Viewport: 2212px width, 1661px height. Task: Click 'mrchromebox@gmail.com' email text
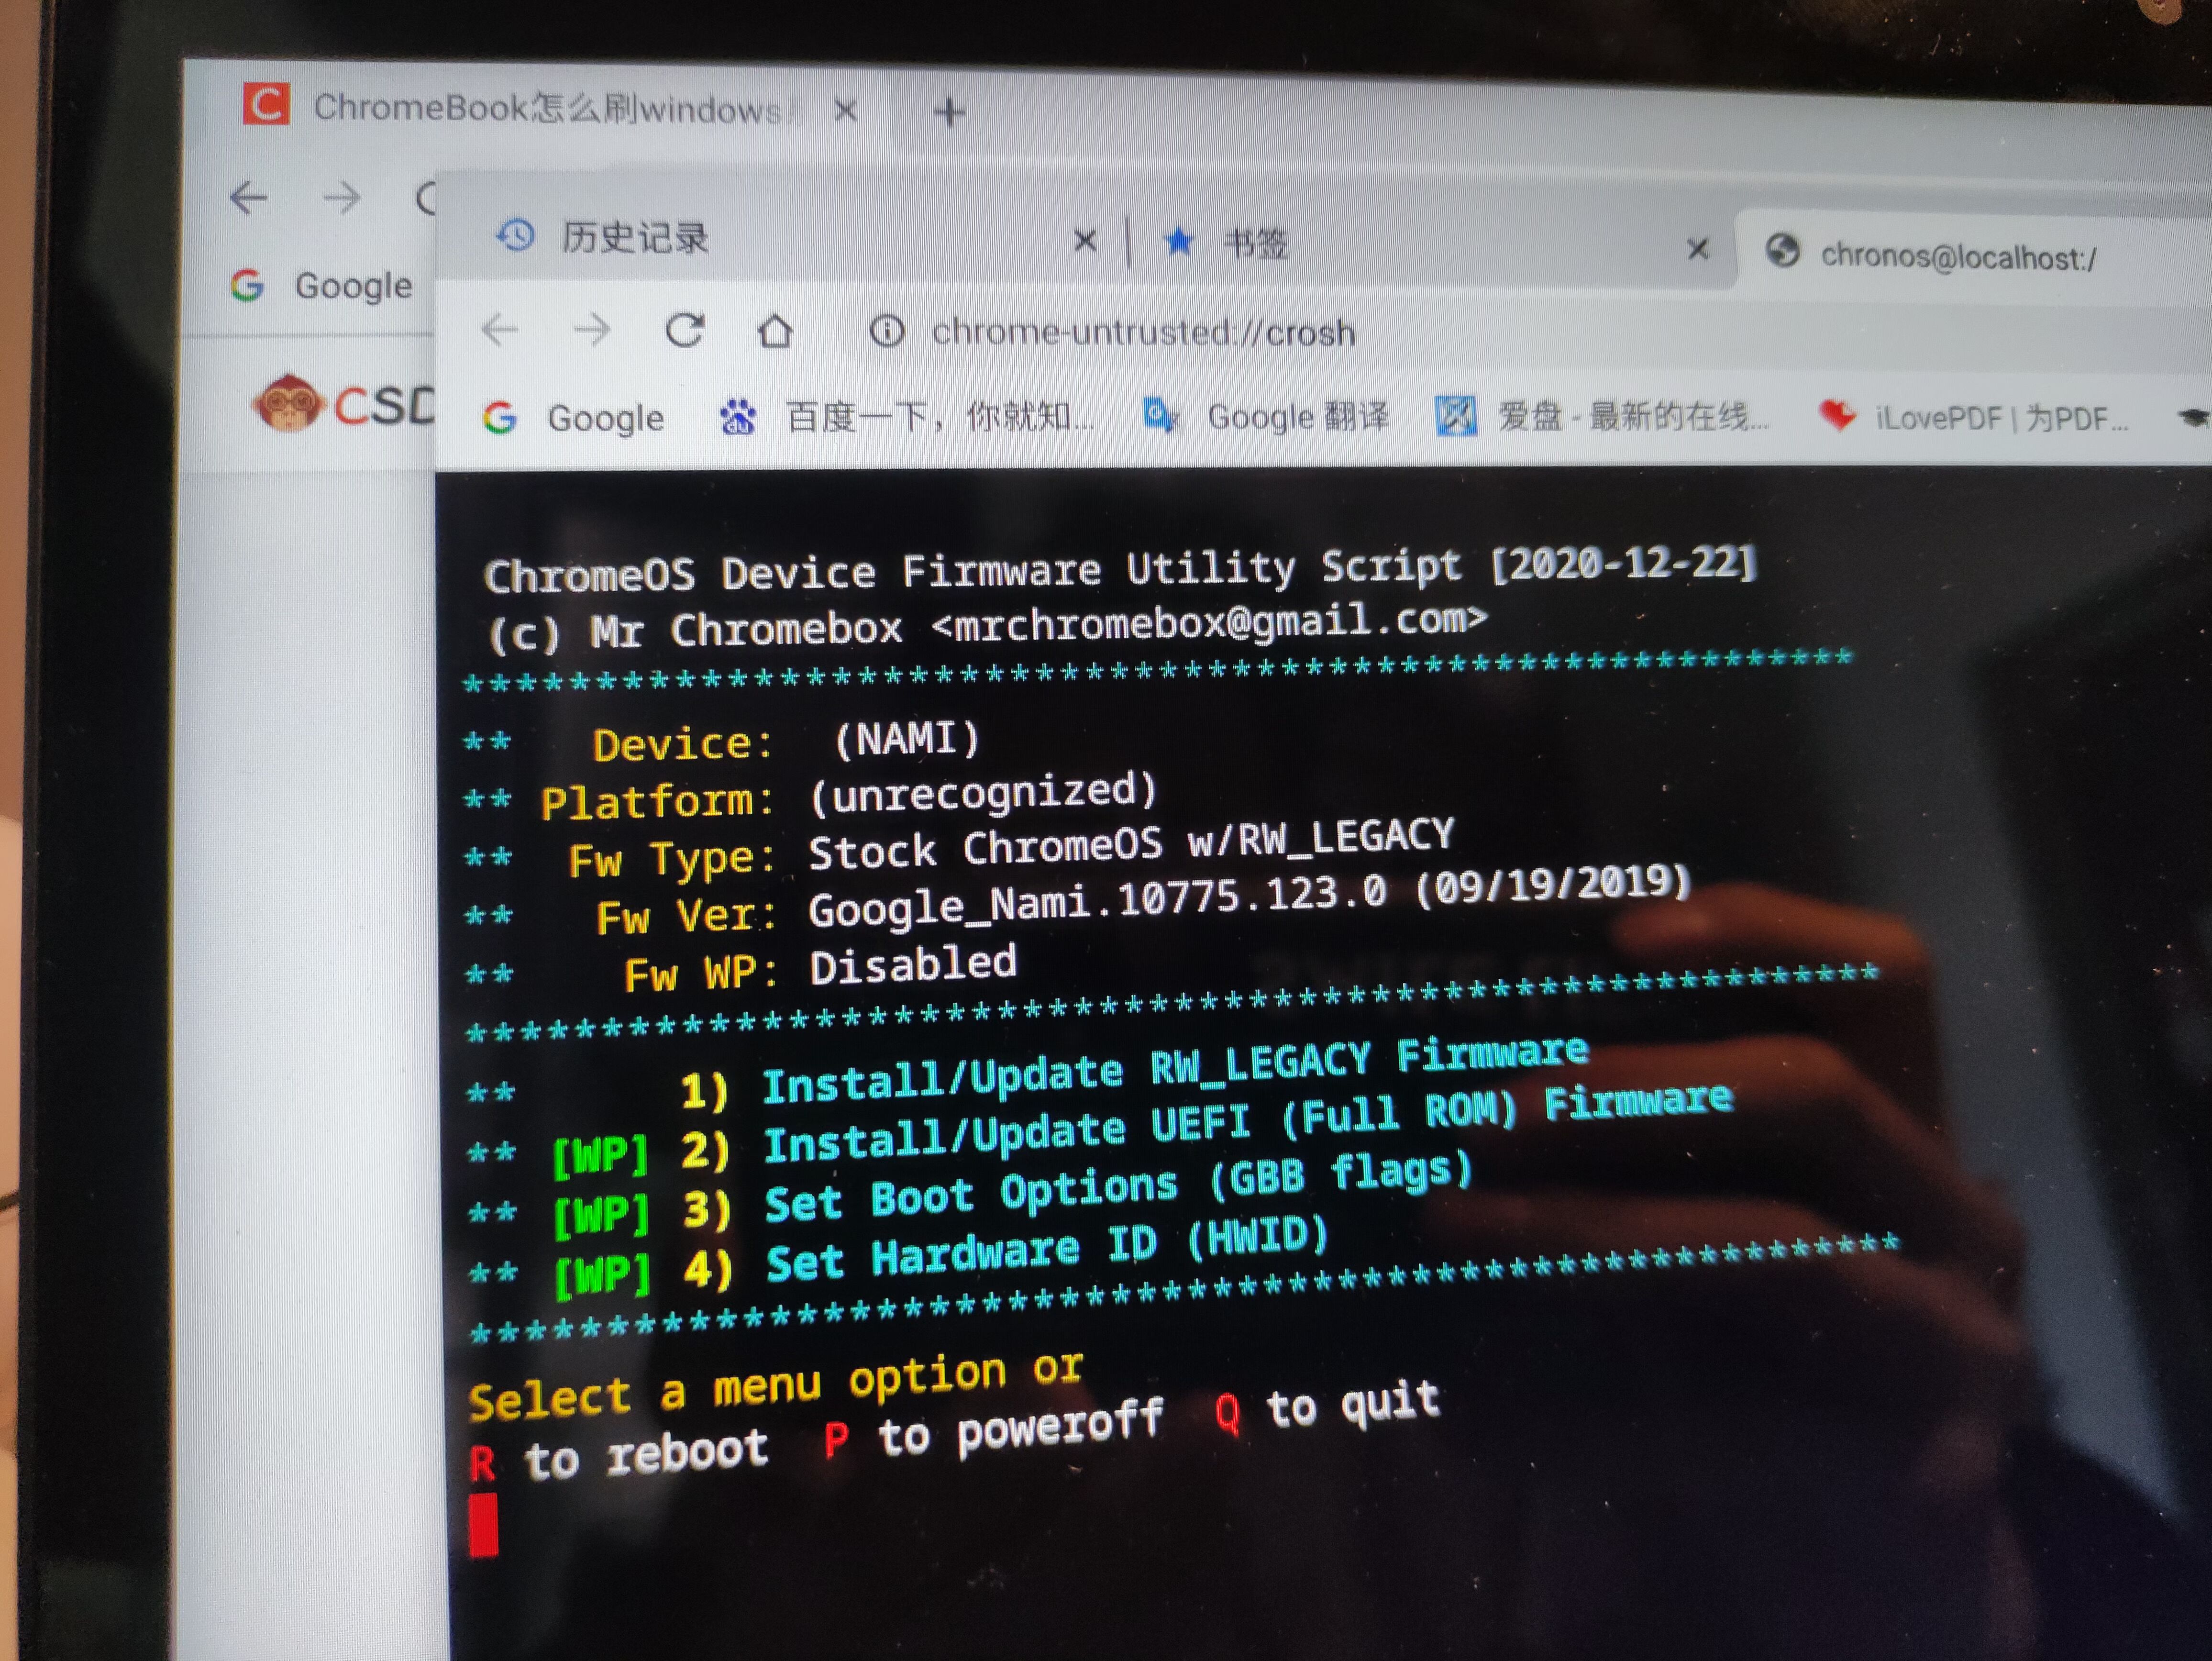pos(1209,622)
